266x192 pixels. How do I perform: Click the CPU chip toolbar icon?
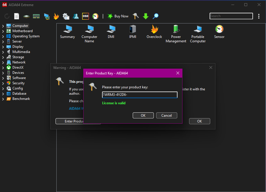click(26, 16)
